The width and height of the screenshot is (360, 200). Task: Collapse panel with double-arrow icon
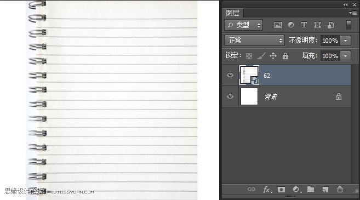(x=346, y=4)
